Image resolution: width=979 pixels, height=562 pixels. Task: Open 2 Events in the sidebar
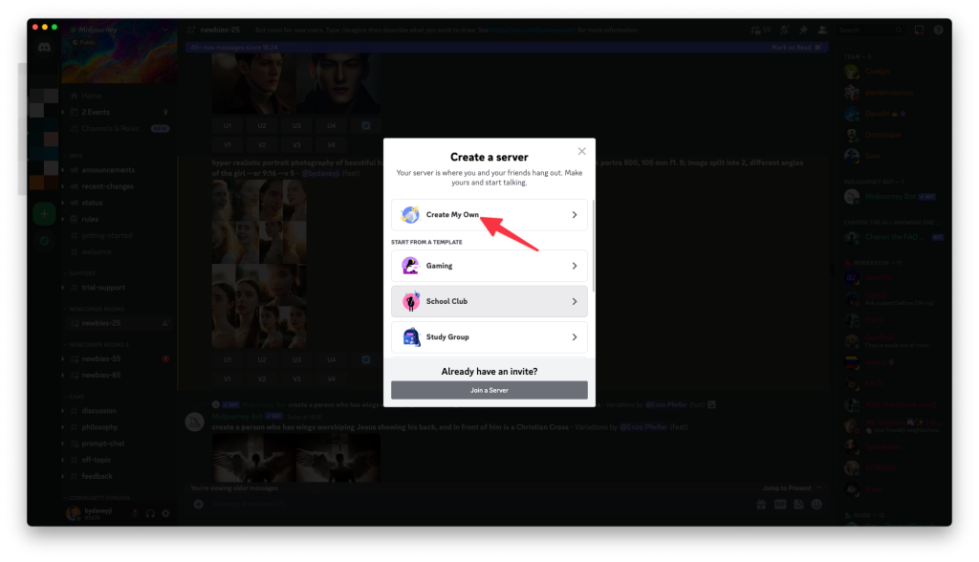point(119,113)
